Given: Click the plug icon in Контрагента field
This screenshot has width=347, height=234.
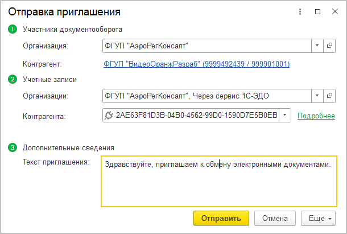Looking at the screenshot, I should click(109, 116).
